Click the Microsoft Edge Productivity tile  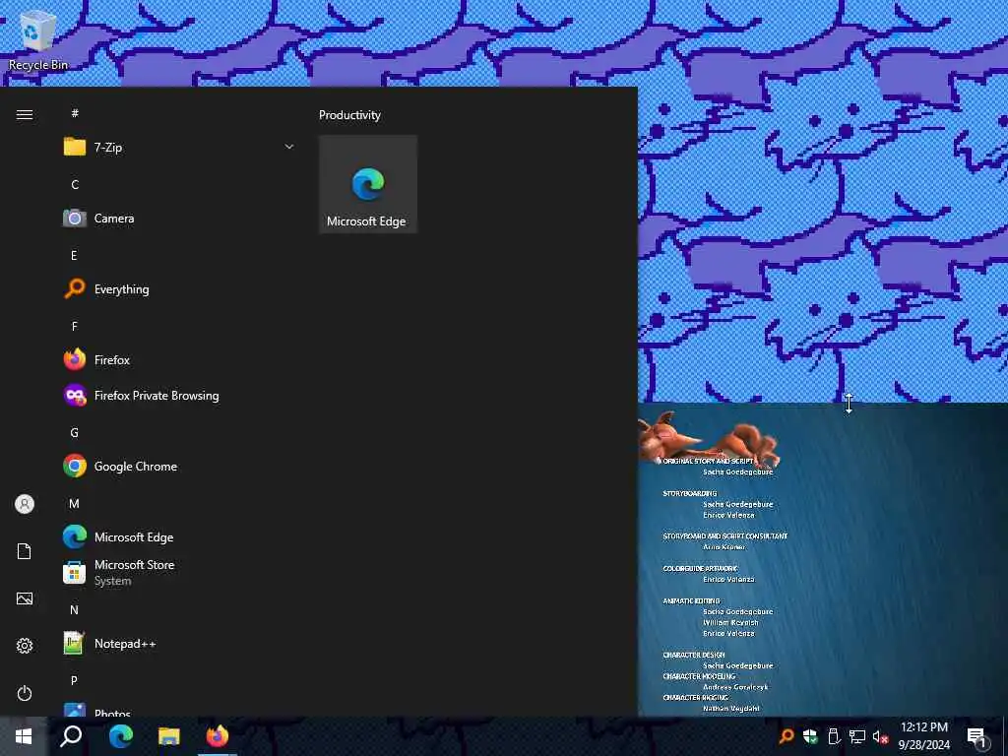(x=368, y=184)
